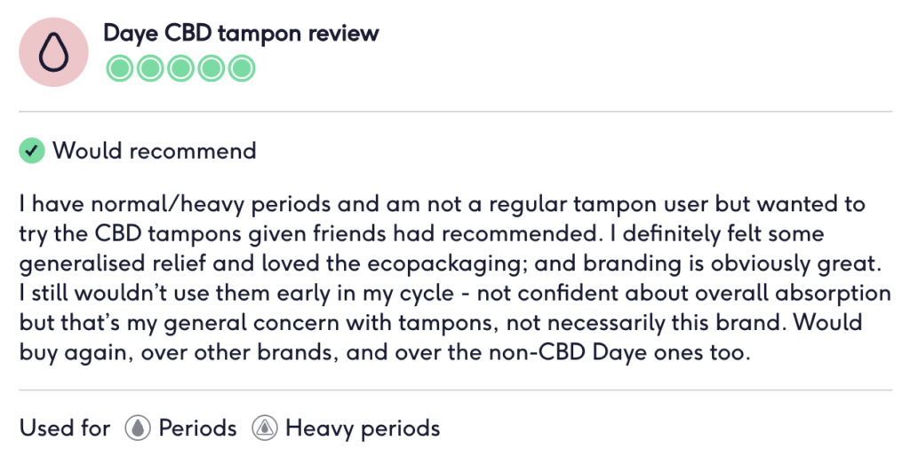The height and width of the screenshot is (456, 910).
Task: Select the third green rating circle
Action: click(180, 68)
